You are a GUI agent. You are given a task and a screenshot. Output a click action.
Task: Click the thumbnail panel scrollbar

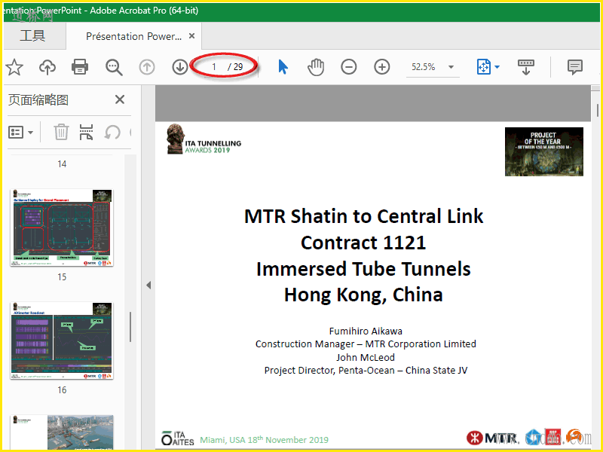(130, 327)
